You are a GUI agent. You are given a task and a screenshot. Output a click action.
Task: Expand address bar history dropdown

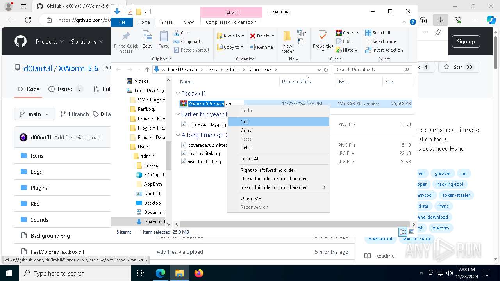pos(319,69)
